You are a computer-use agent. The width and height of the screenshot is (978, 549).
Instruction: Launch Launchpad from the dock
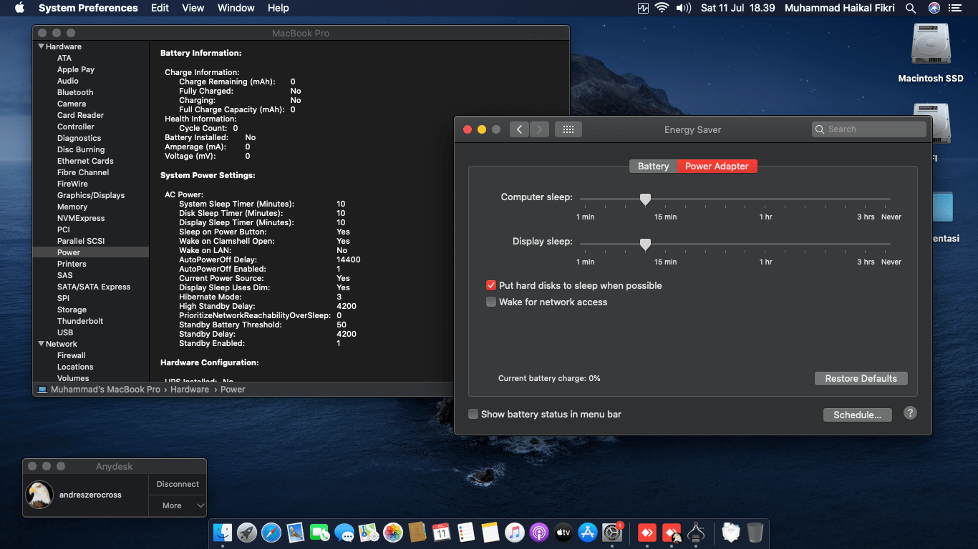point(247,533)
